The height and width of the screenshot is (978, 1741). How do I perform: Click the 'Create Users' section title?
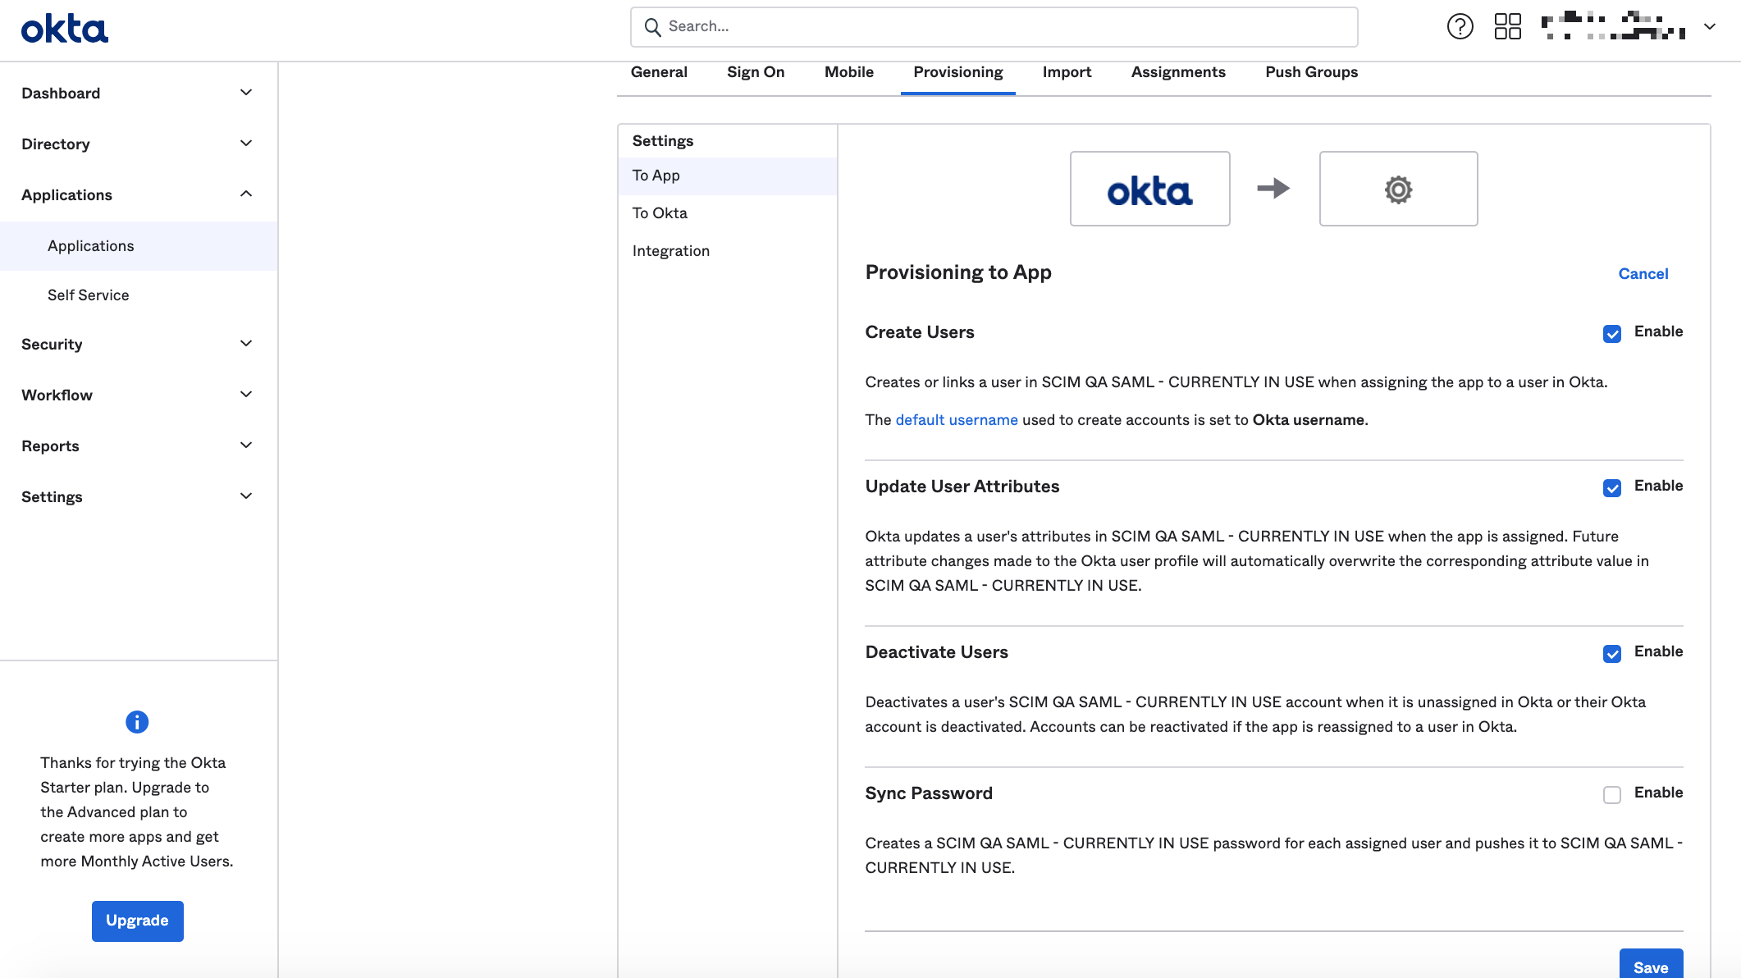click(x=919, y=332)
